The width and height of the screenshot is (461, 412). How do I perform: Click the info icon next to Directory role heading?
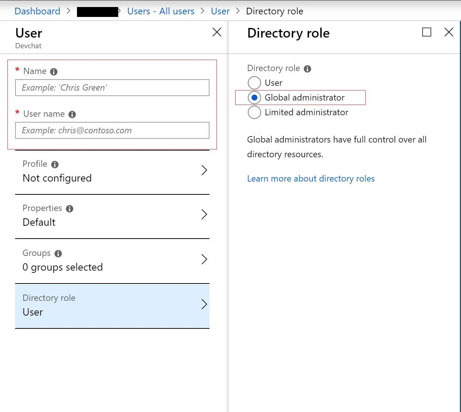pyautogui.click(x=307, y=69)
